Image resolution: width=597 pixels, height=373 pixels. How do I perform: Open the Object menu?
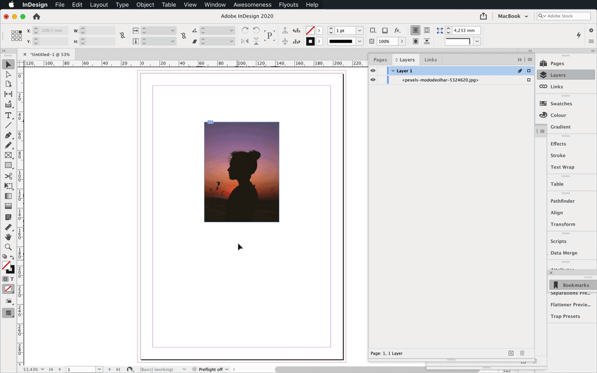pyautogui.click(x=145, y=5)
